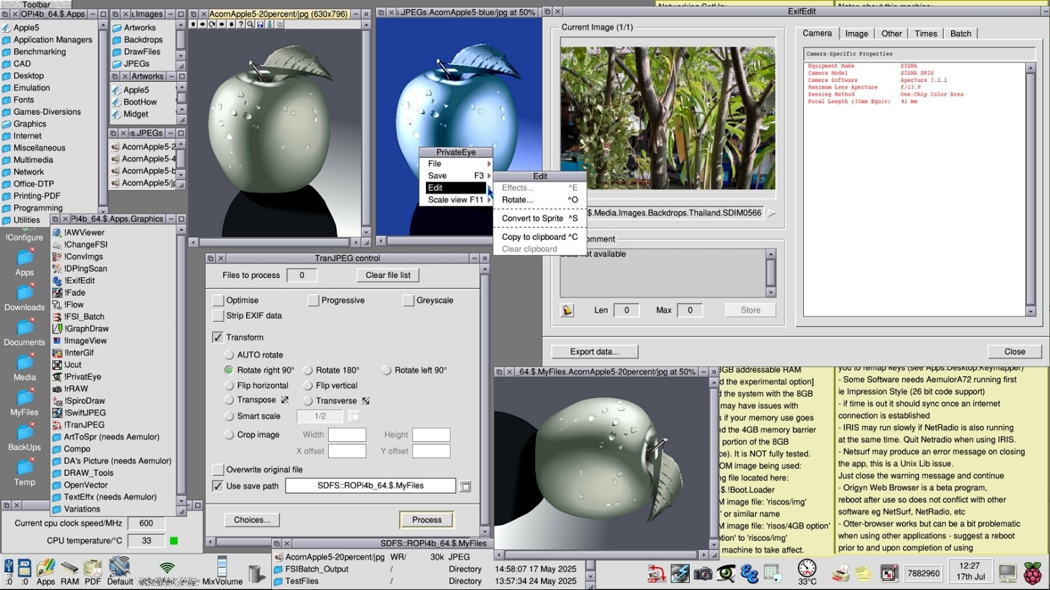This screenshot has width=1050, height=590.
Task: Open Choices... in TranJPEG control
Action: pos(252,520)
